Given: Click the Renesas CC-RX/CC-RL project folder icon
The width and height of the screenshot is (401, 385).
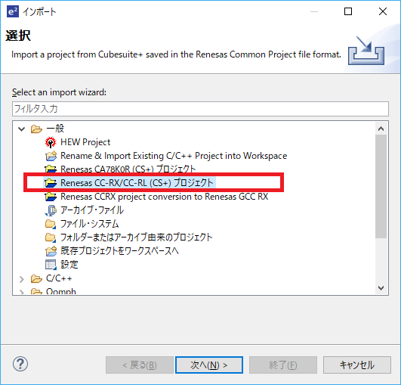Looking at the screenshot, I should [51, 183].
